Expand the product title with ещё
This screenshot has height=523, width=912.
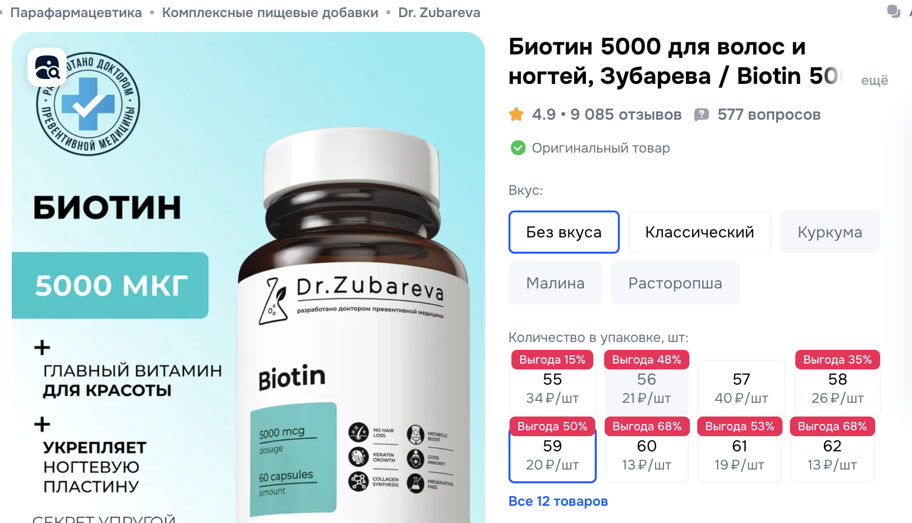875,80
